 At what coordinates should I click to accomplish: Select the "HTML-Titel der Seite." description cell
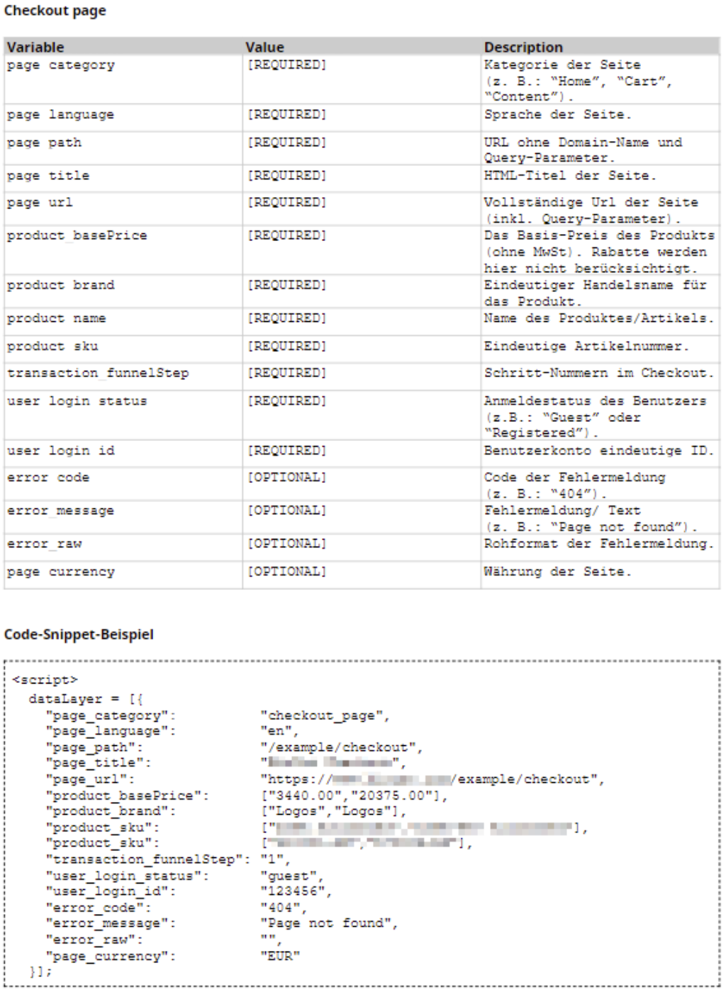point(570,175)
